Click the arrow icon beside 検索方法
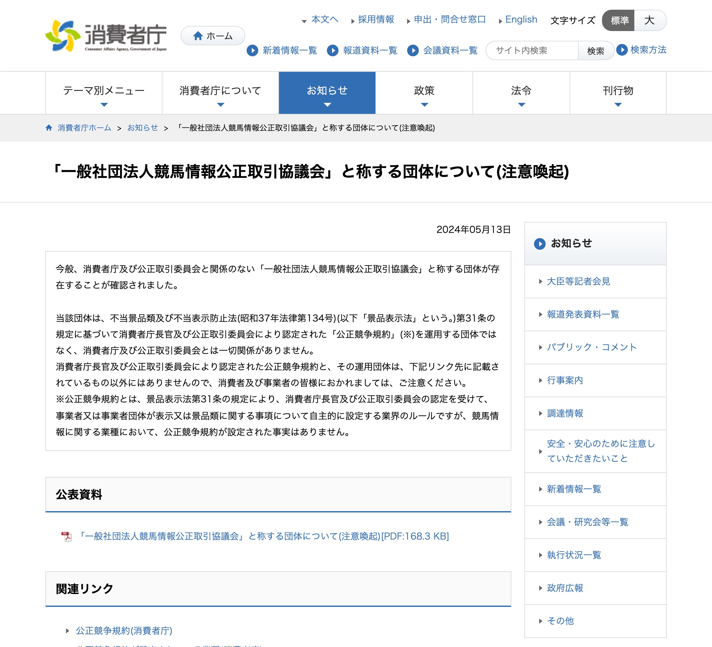 622,50
